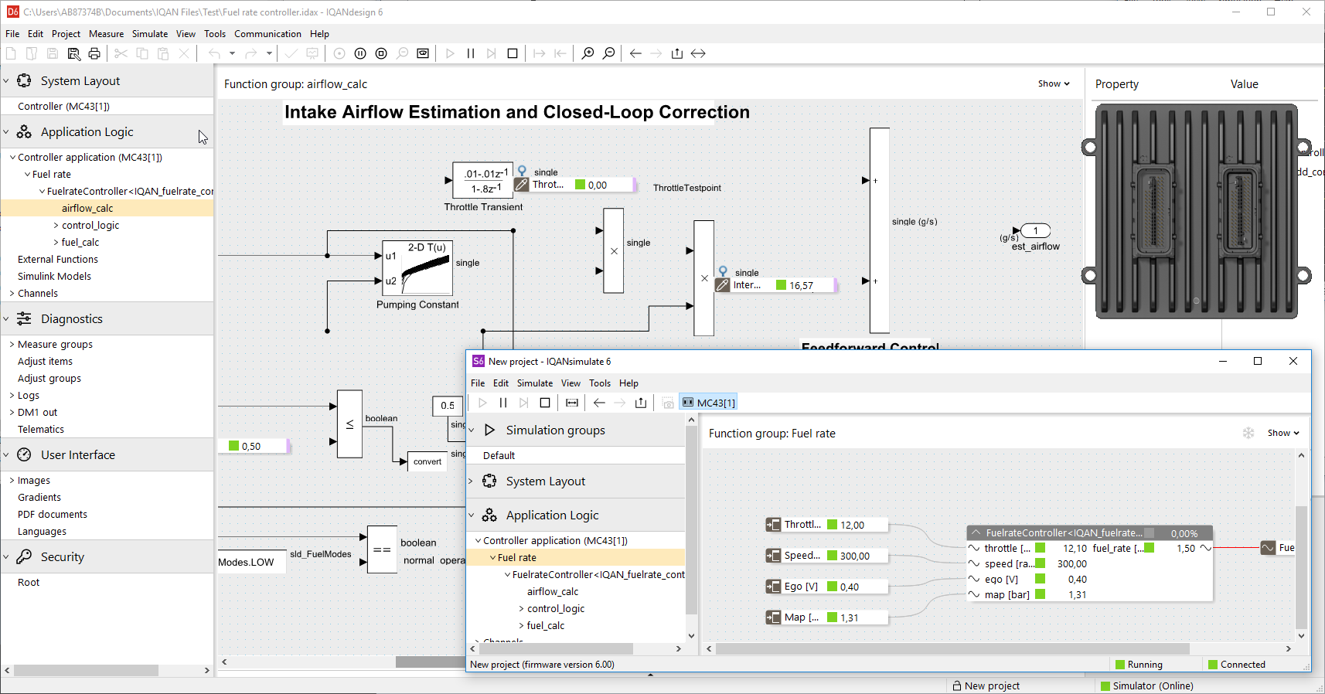1325x694 pixels.
Task: Toggle the MC43[1] module button in IQANsimulate
Action: coord(708,403)
